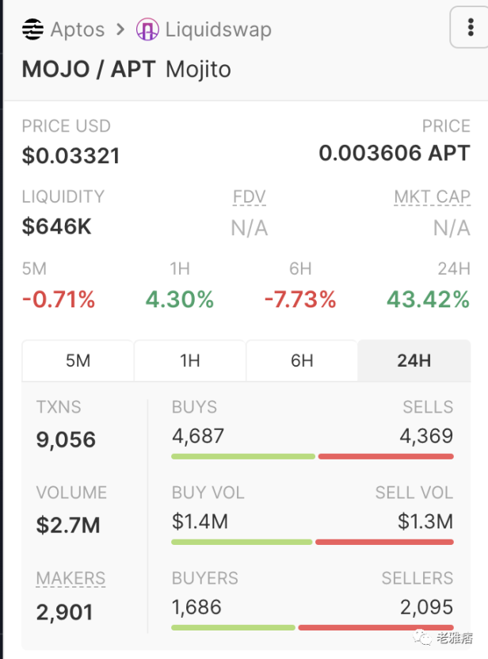Viewport: 488px width, 659px height.
Task: Open the Aptos chain link
Action: 77,30
